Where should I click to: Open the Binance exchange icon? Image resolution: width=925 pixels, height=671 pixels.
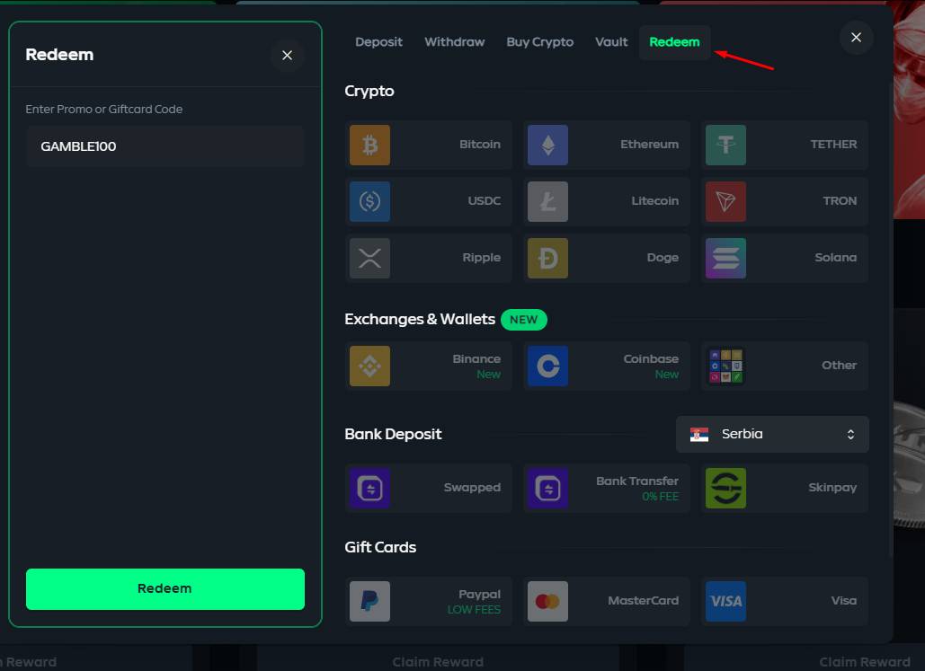click(369, 366)
